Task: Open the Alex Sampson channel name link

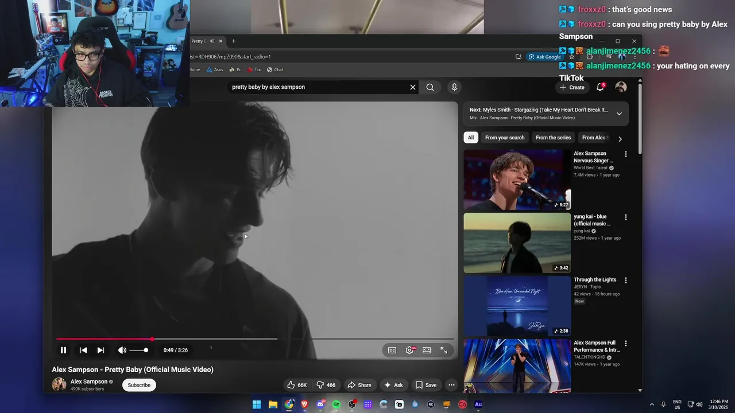Action: tap(89, 381)
